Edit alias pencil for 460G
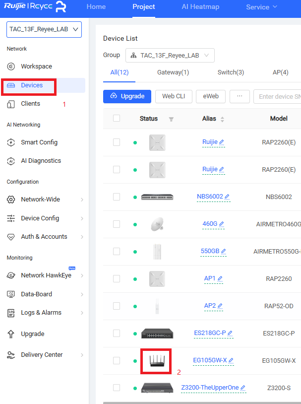The width and height of the screenshot is (301, 404). point(221,224)
